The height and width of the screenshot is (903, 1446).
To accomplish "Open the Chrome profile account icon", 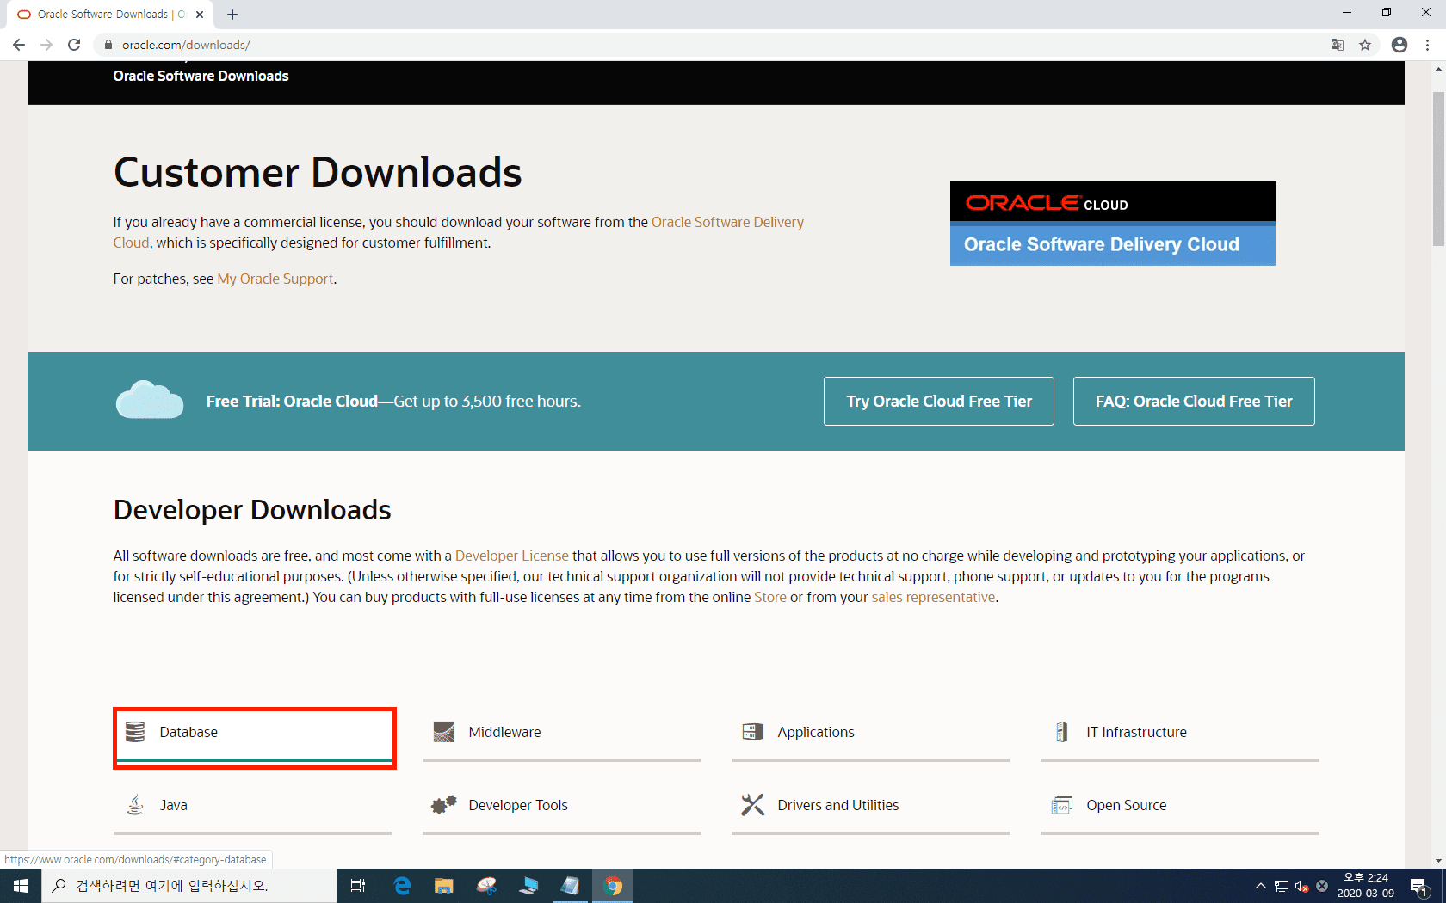I will pyautogui.click(x=1400, y=45).
